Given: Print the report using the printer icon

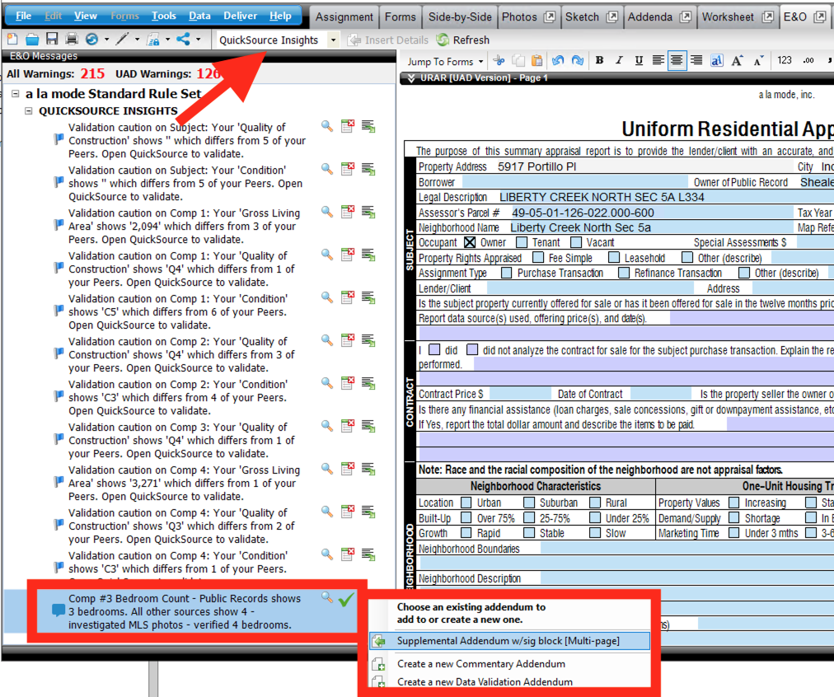Looking at the screenshot, I should point(71,40).
